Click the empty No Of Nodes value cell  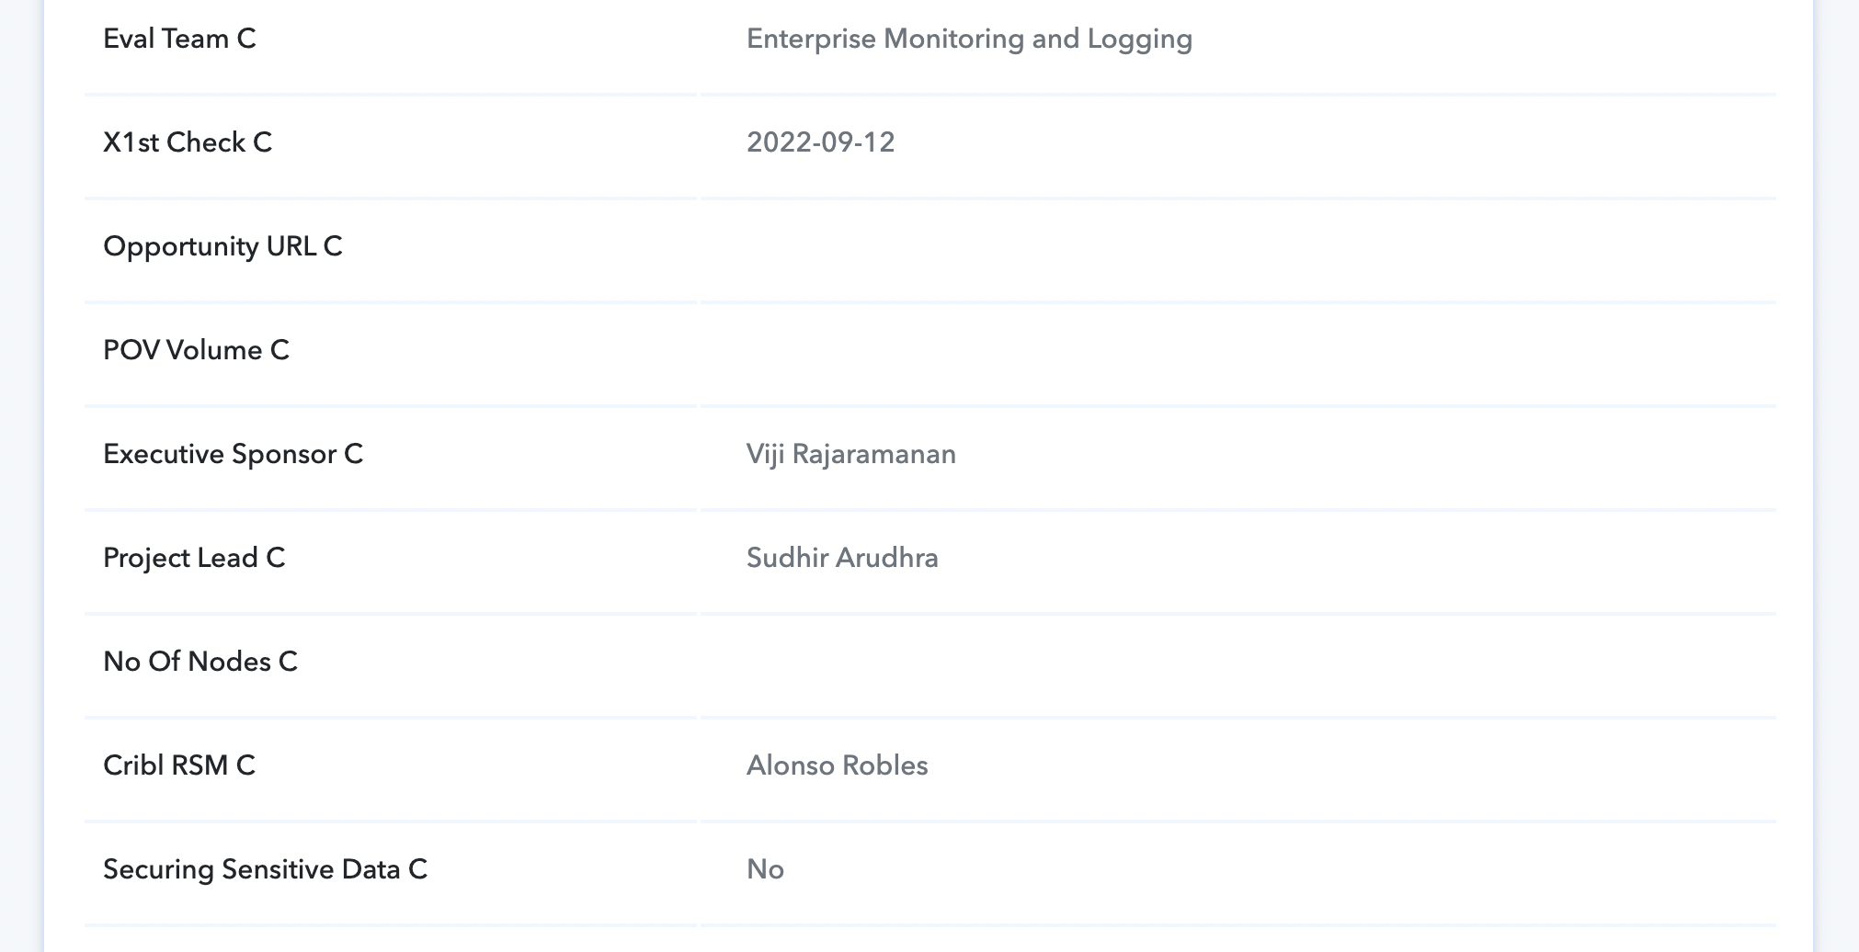click(1238, 665)
